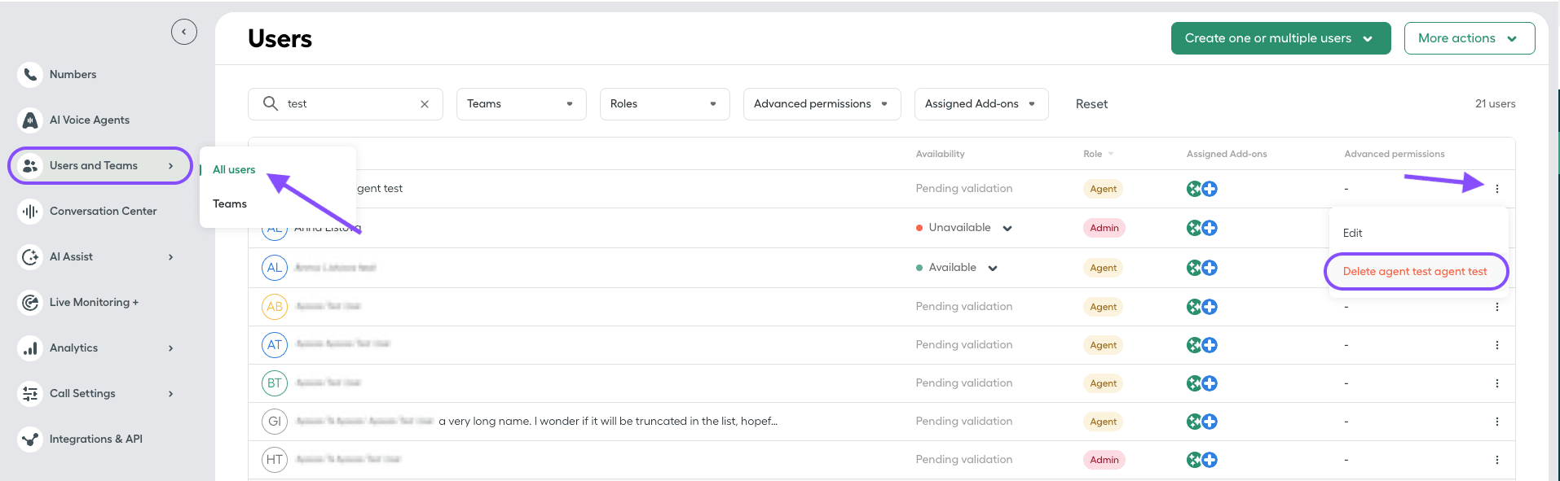Click Delete agent test agent test

1415,272
